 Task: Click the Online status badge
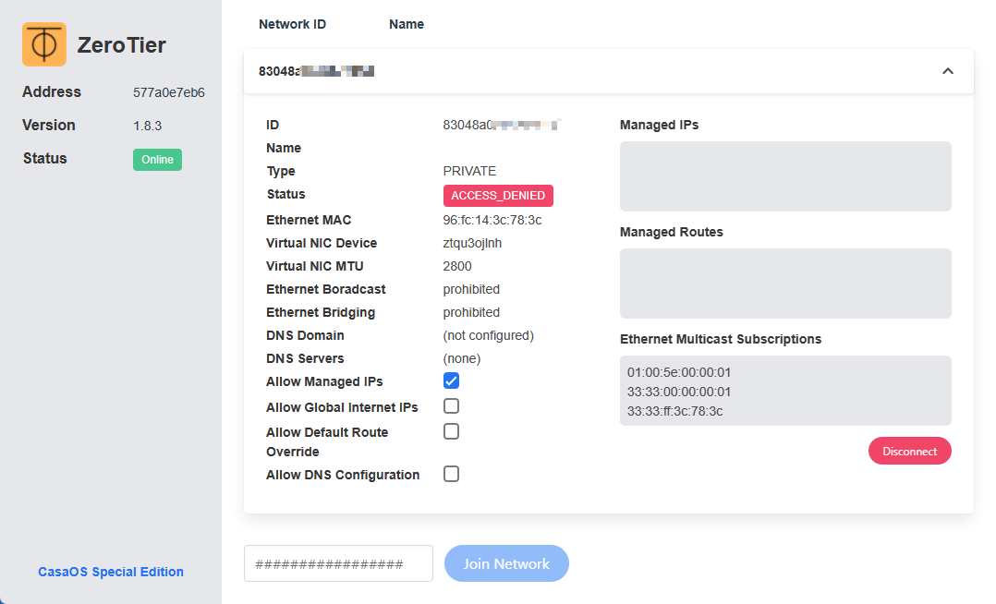pyautogui.click(x=157, y=160)
